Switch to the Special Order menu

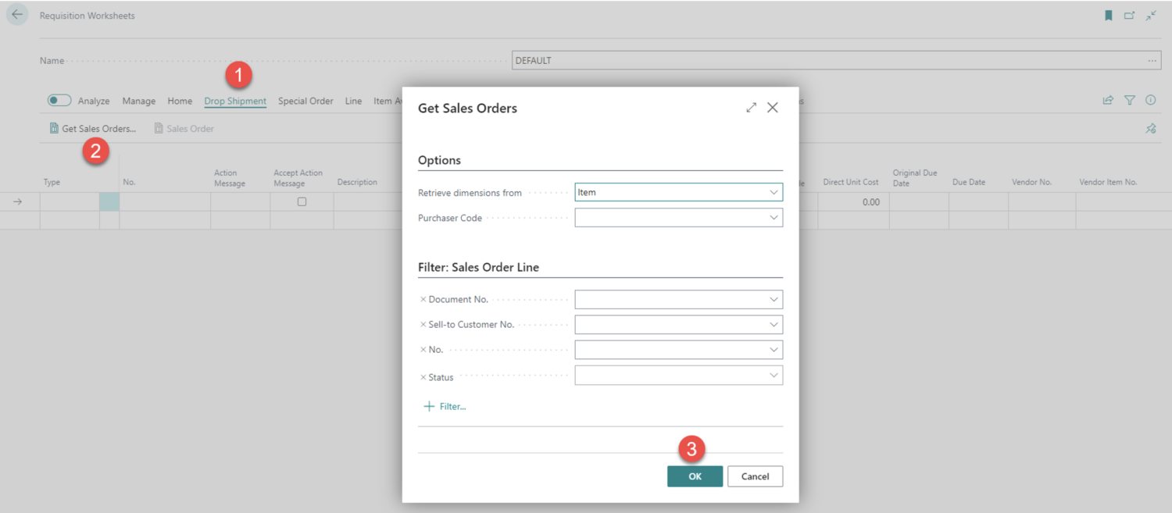[x=305, y=100]
